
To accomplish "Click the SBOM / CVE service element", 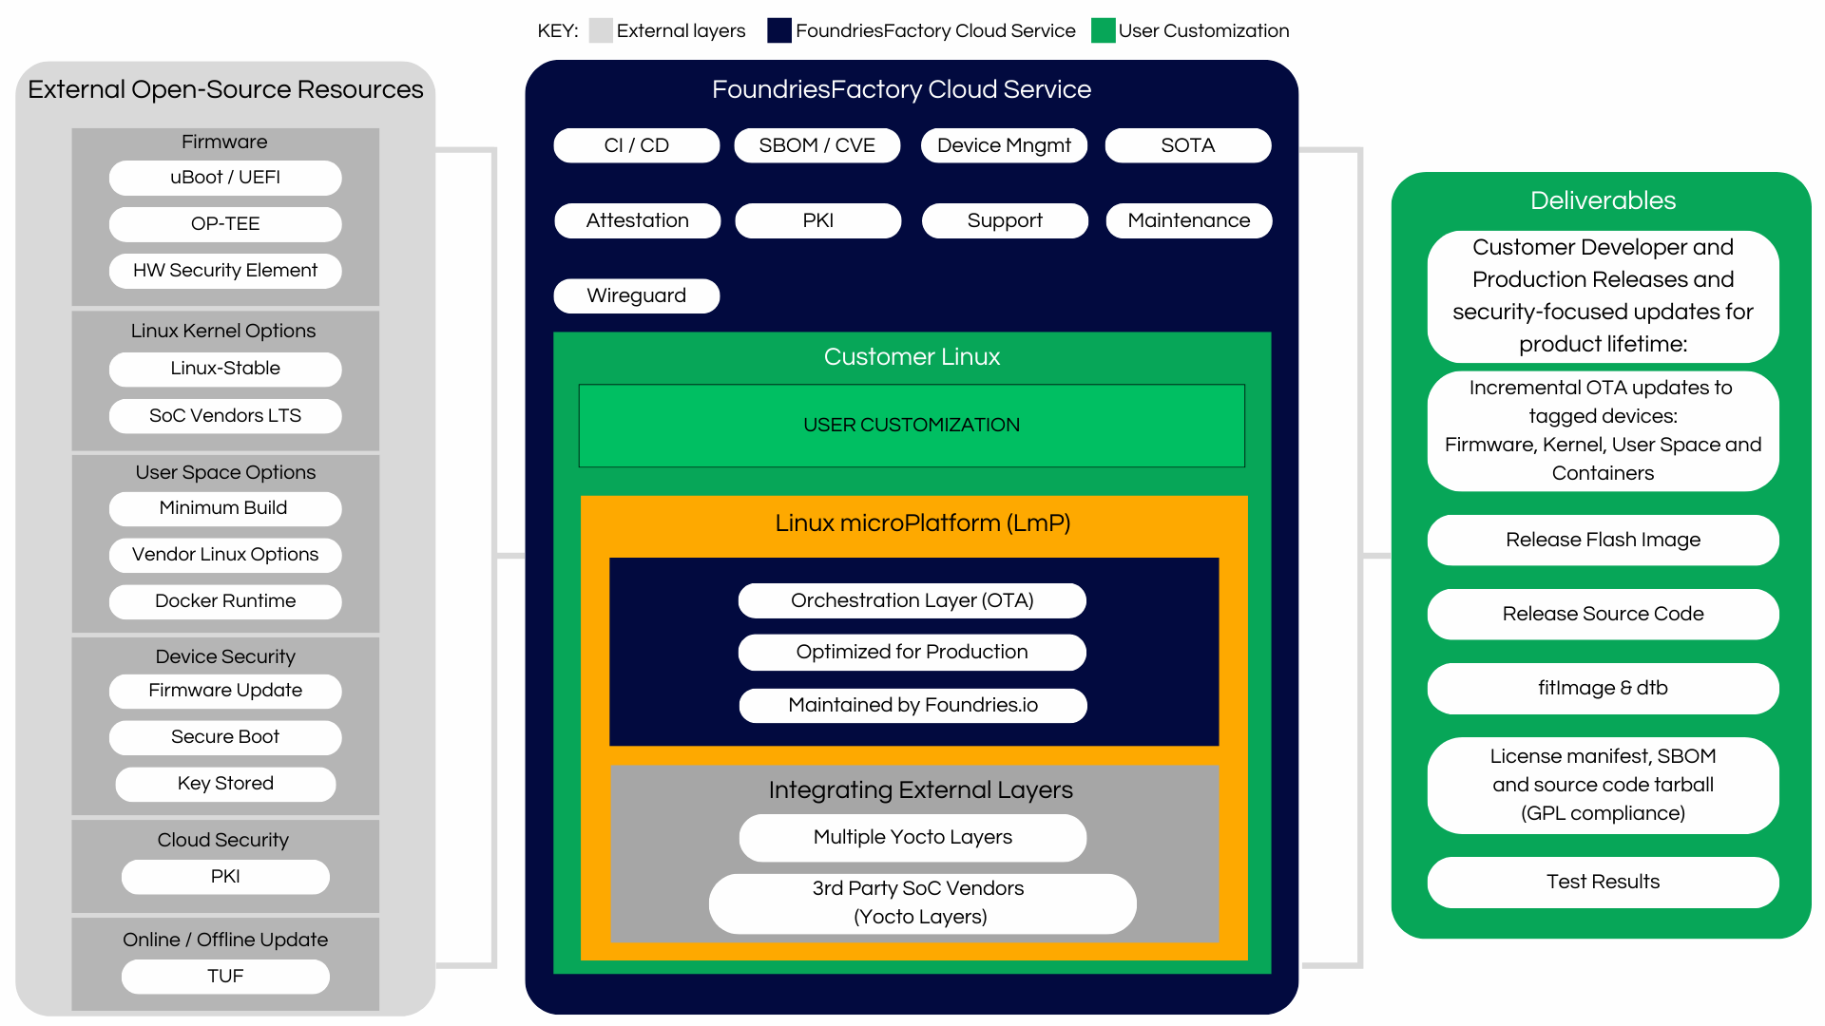I will pyautogui.click(x=816, y=144).
